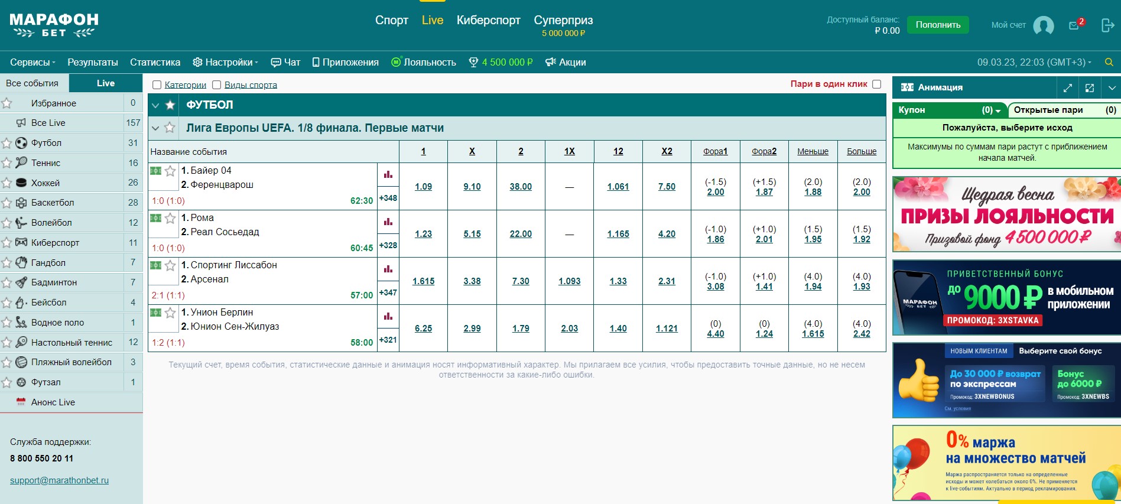Open the timezone GMT+3 dropdown
The height and width of the screenshot is (504, 1121).
pyautogui.click(x=1034, y=62)
